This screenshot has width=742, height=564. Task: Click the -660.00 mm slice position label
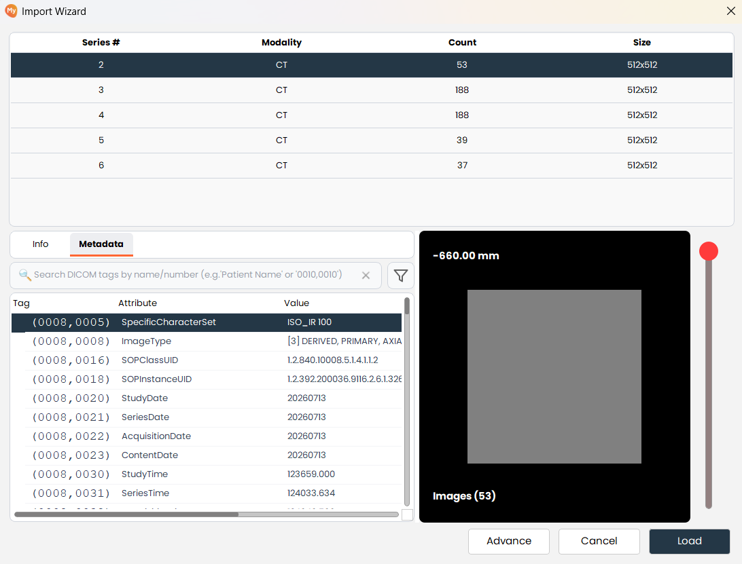465,256
